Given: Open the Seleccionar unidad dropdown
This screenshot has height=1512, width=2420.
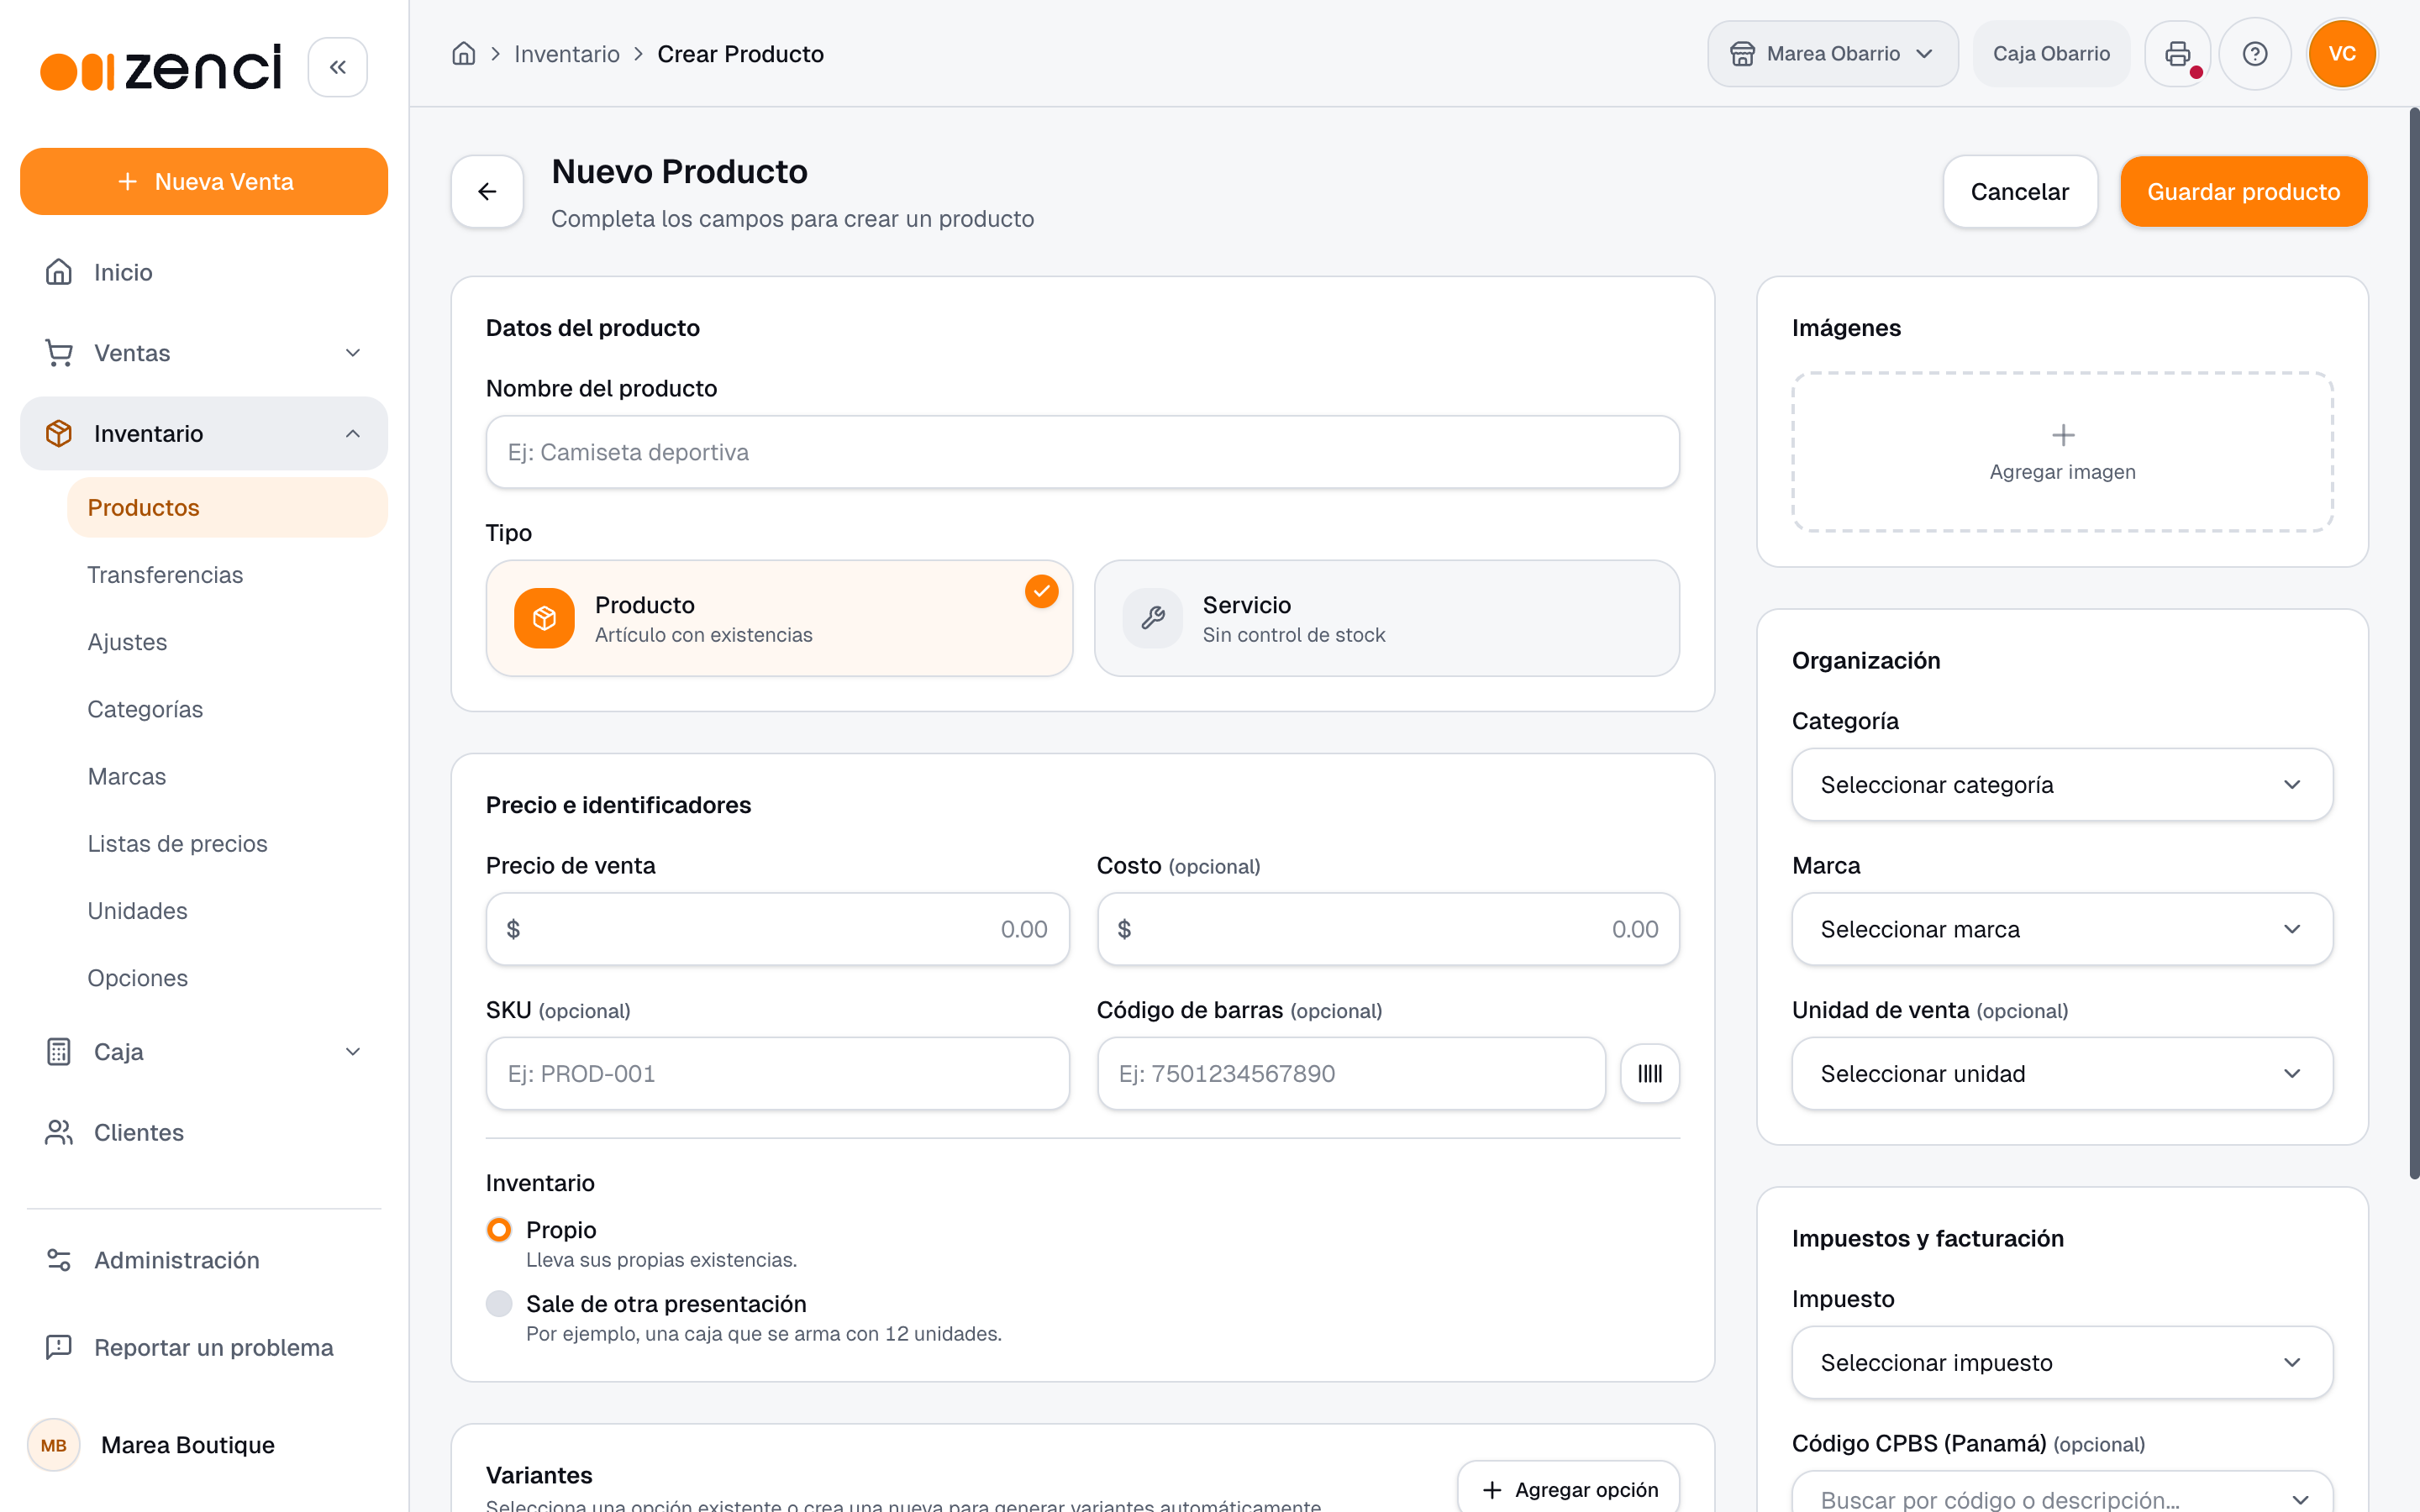Looking at the screenshot, I should (x=2062, y=1073).
